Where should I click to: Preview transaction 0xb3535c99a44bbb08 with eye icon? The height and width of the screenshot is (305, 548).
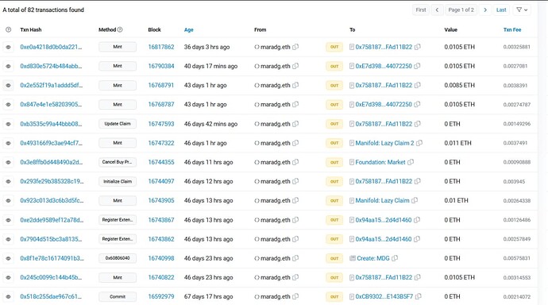point(9,124)
